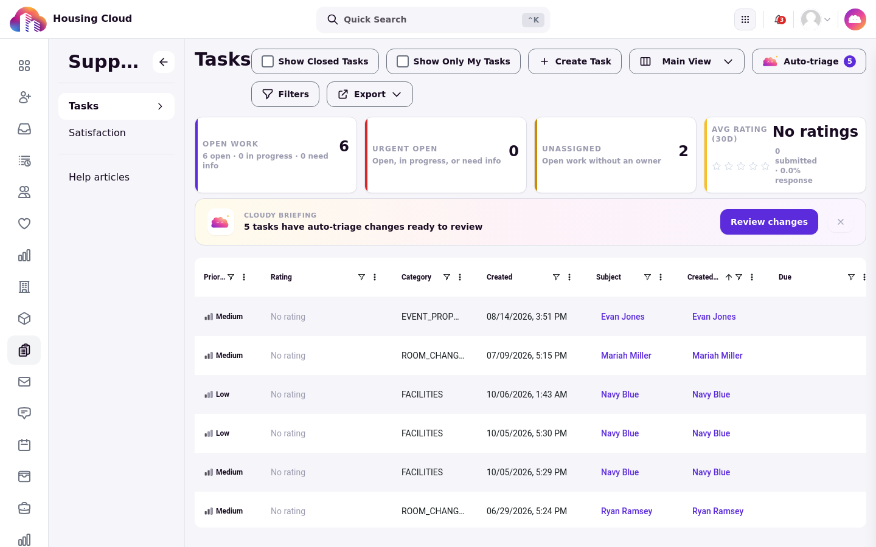
Task: Open the building icon in sidebar
Action: pos(24,287)
